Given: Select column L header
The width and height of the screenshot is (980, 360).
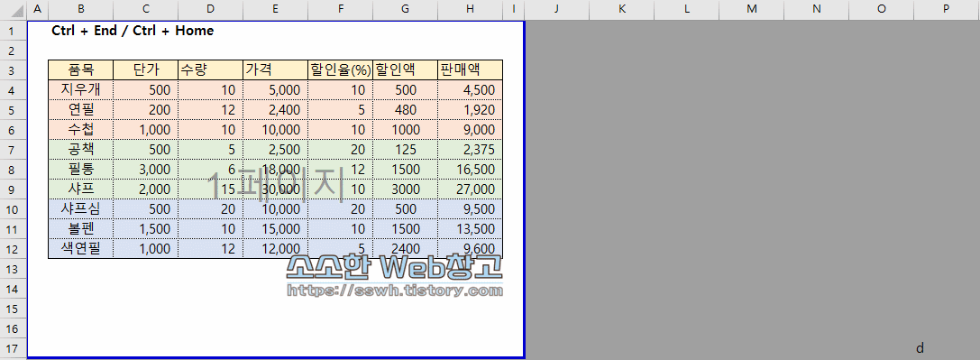Looking at the screenshot, I should click(x=686, y=9).
